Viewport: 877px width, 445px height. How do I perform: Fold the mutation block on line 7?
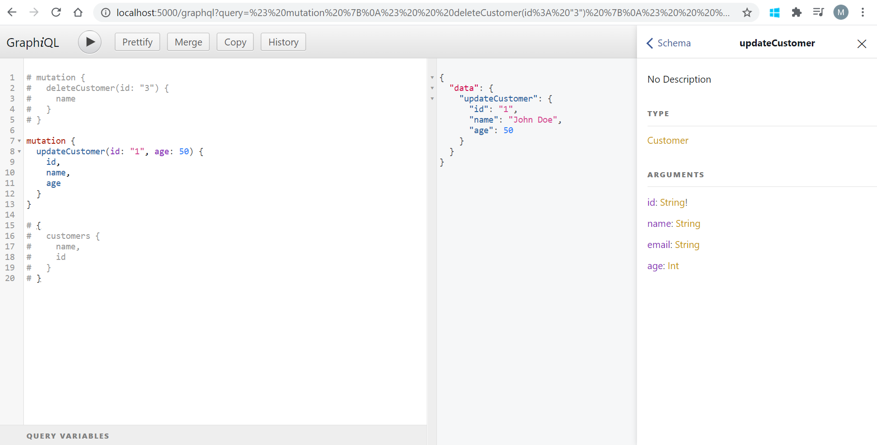tap(19, 141)
